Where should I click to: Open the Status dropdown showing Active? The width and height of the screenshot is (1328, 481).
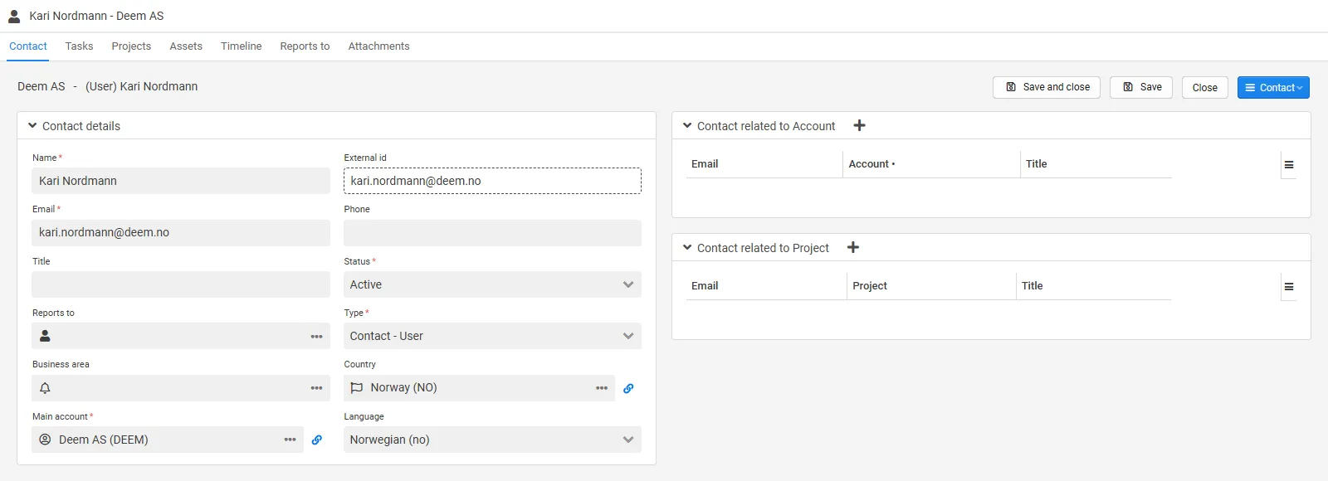492,284
